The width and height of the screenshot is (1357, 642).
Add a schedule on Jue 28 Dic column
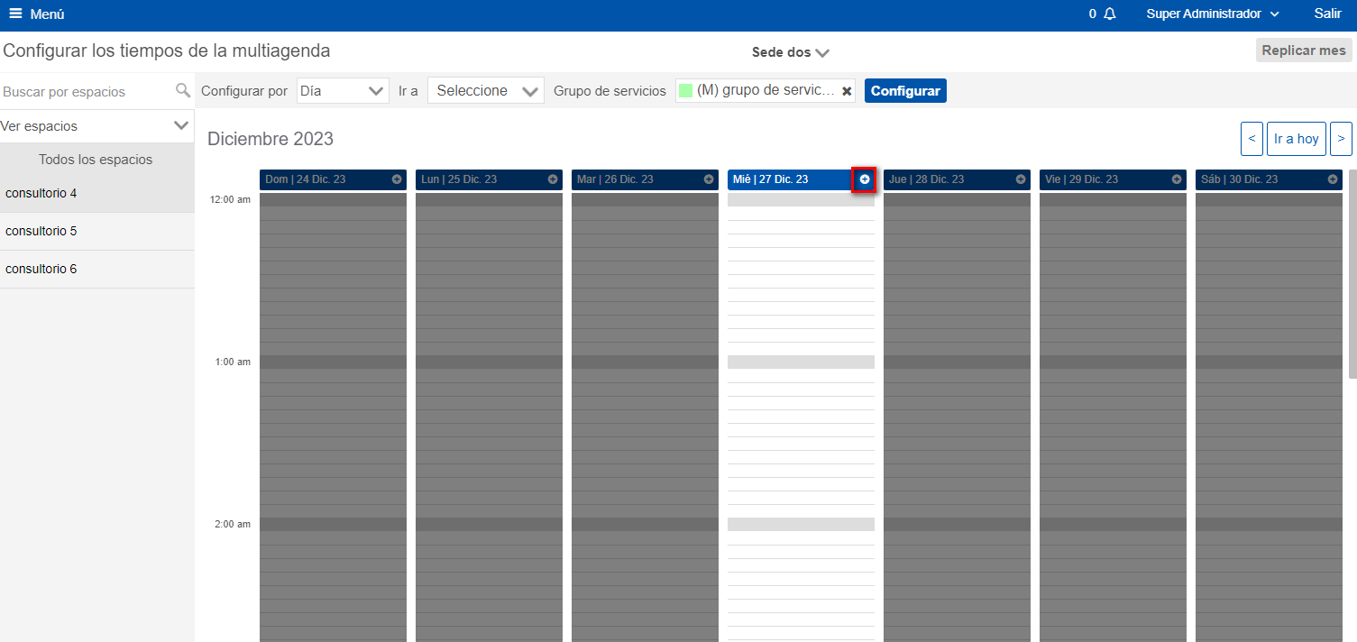pyautogui.click(x=1020, y=179)
